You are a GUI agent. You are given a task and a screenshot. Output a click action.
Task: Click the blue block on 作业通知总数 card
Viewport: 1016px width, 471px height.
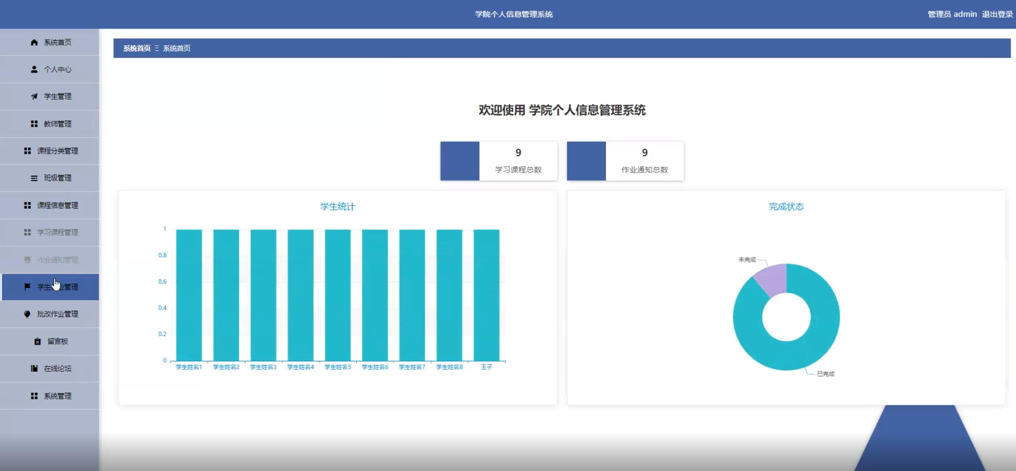586,161
